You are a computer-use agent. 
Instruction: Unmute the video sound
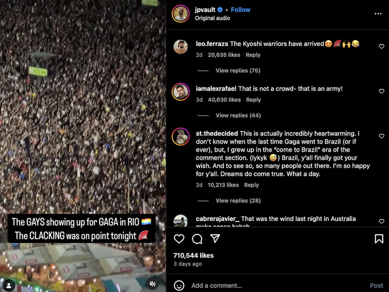(x=152, y=284)
